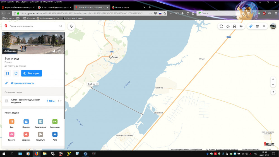Toggle street panoramas icon in map toolbar
The width and height of the screenshot is (279, 157).
228,26
